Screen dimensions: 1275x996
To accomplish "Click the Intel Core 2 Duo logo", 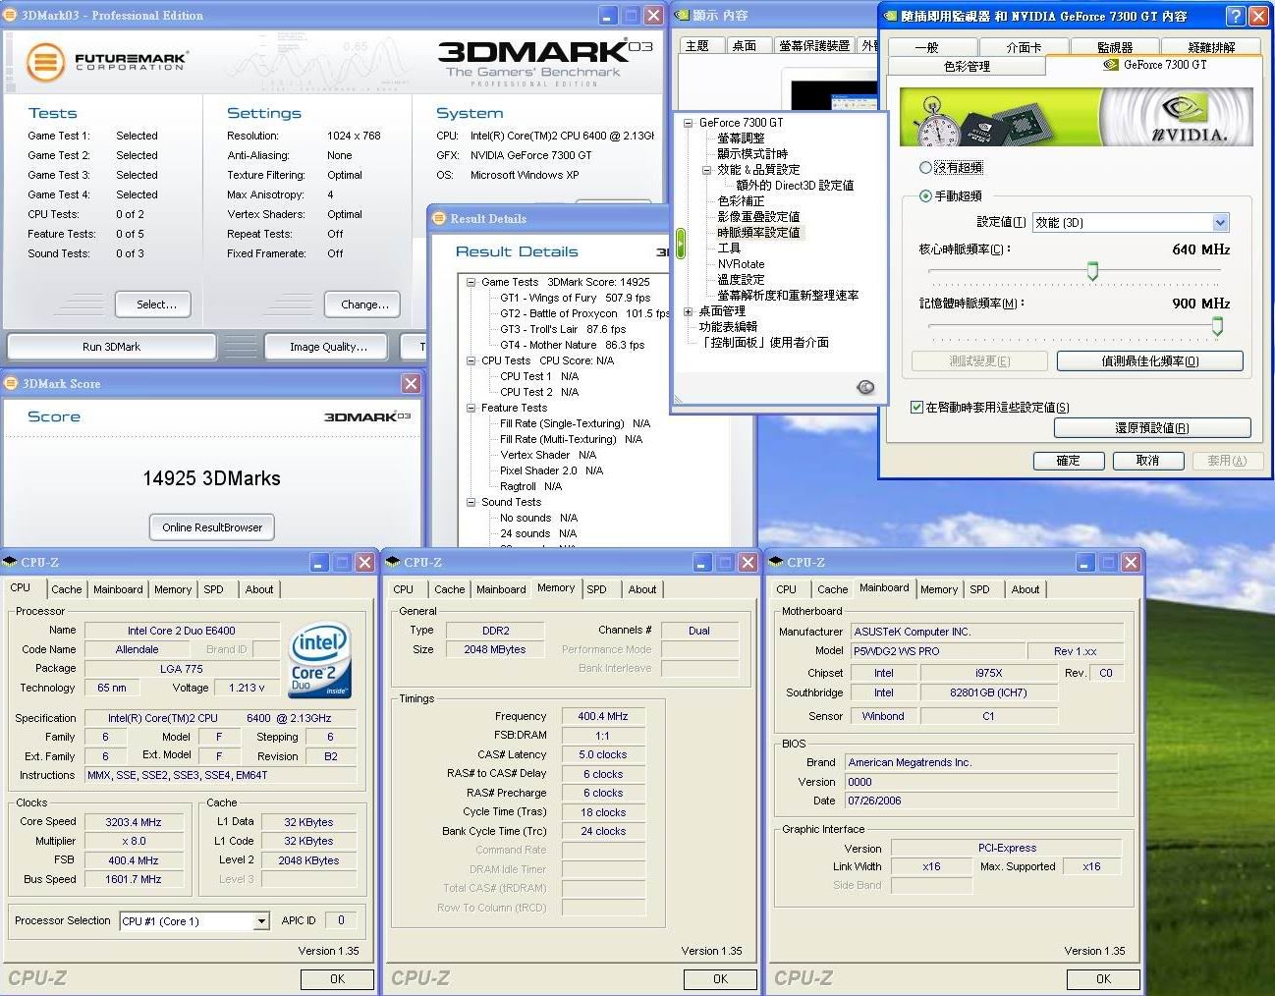I will 319,661.
